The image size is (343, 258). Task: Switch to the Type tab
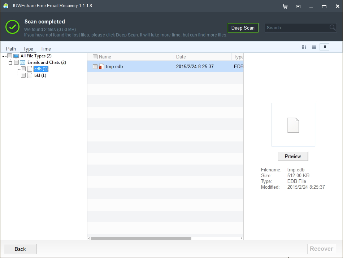28,49
